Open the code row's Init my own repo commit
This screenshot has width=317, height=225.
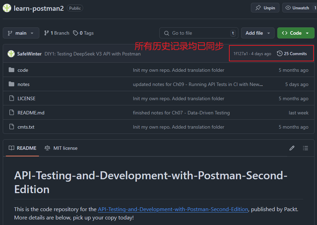(179, 70)
